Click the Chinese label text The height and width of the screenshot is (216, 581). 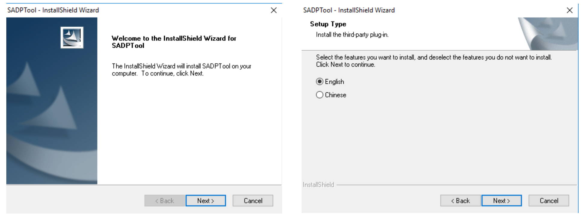point(336,95)
